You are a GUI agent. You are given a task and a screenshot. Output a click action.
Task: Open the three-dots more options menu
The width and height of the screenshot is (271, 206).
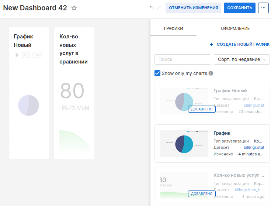(x=263, y=8)
